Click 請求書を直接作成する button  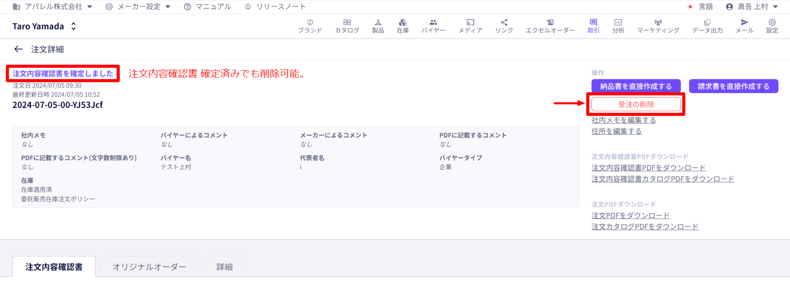pyautogui.click(x=734, y=86)
